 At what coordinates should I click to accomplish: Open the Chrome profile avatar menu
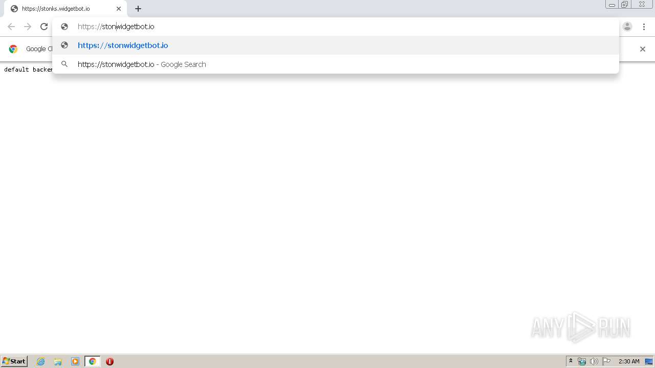point(627,27)
